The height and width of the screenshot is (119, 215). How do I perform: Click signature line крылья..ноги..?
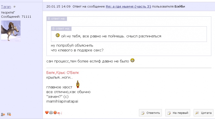point(59,77)
